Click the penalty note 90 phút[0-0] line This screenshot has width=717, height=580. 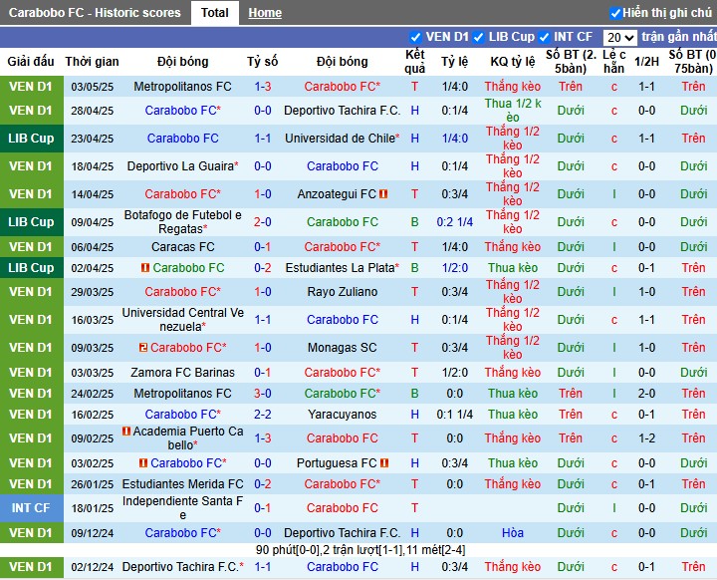point(360,550)
